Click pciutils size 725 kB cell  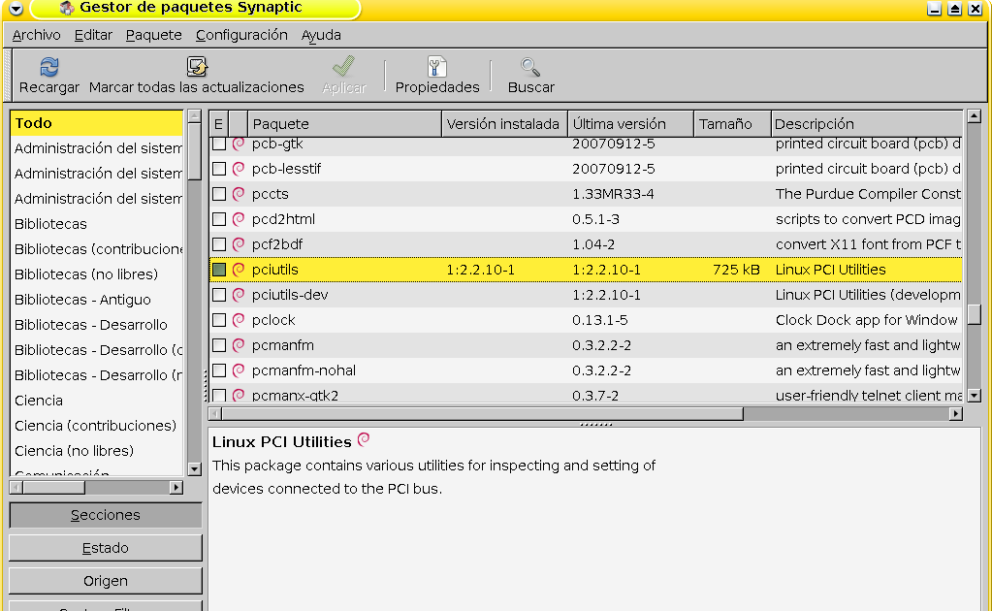tap(735, 270)
